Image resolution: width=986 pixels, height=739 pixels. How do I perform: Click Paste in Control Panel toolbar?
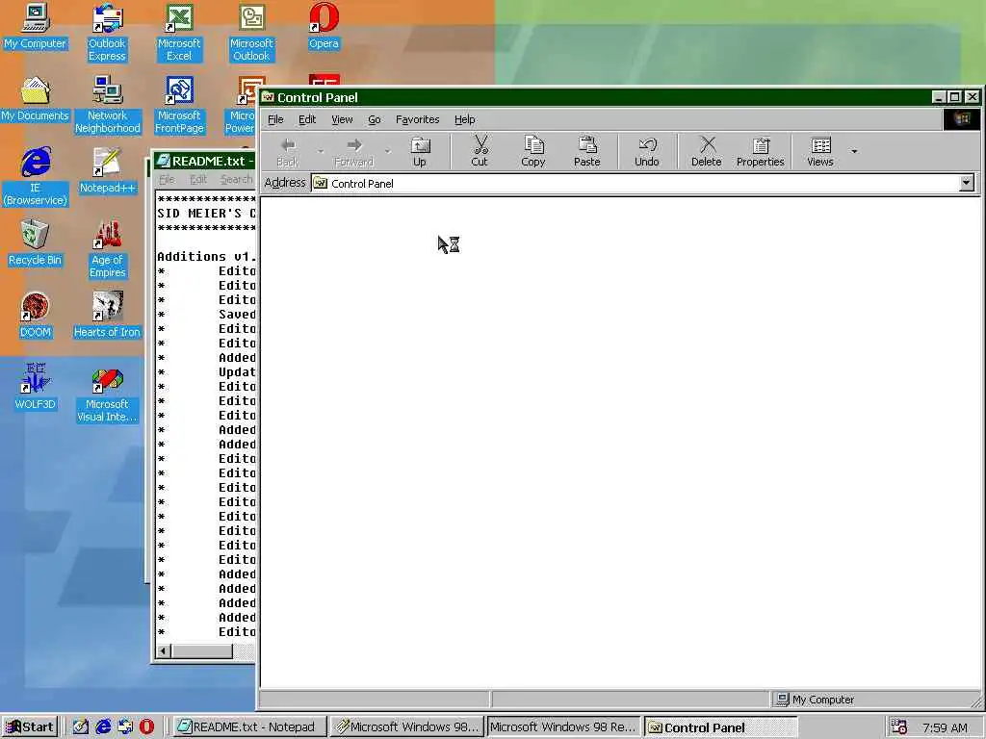click(x=586, y=152)
